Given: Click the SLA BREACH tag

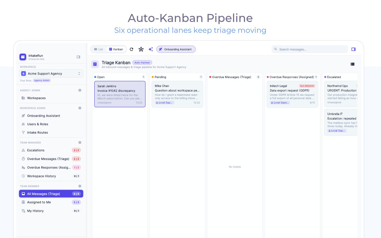Looking at the screenshot, I should tap(307, 86).
